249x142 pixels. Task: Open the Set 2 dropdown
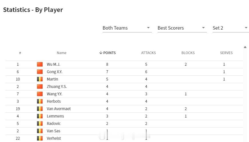coord(231,28)
